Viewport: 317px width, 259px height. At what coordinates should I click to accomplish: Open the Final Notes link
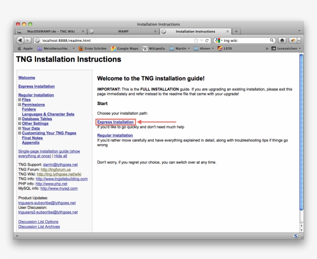coord(32,138)
